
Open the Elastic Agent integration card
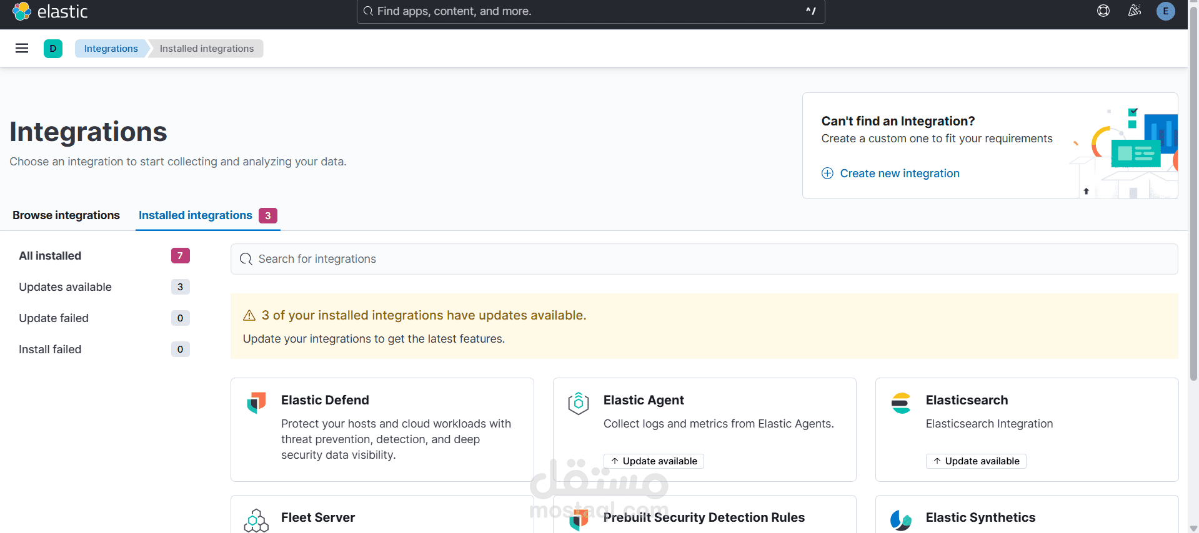pos(705,429)
